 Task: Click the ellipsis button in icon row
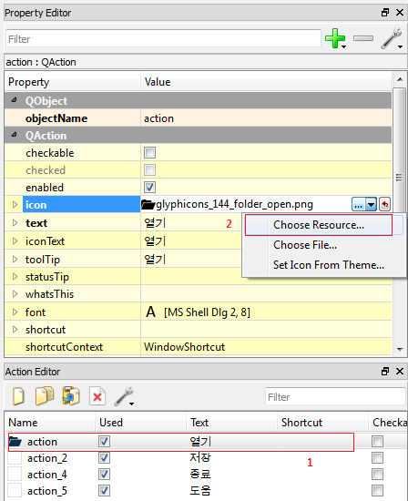(x=359, y=204)
